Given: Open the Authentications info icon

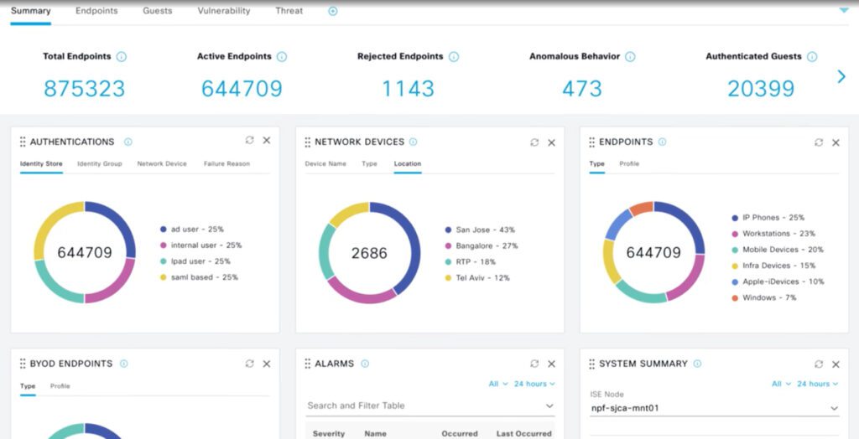Looking at the screenshot, I should 128,142.
